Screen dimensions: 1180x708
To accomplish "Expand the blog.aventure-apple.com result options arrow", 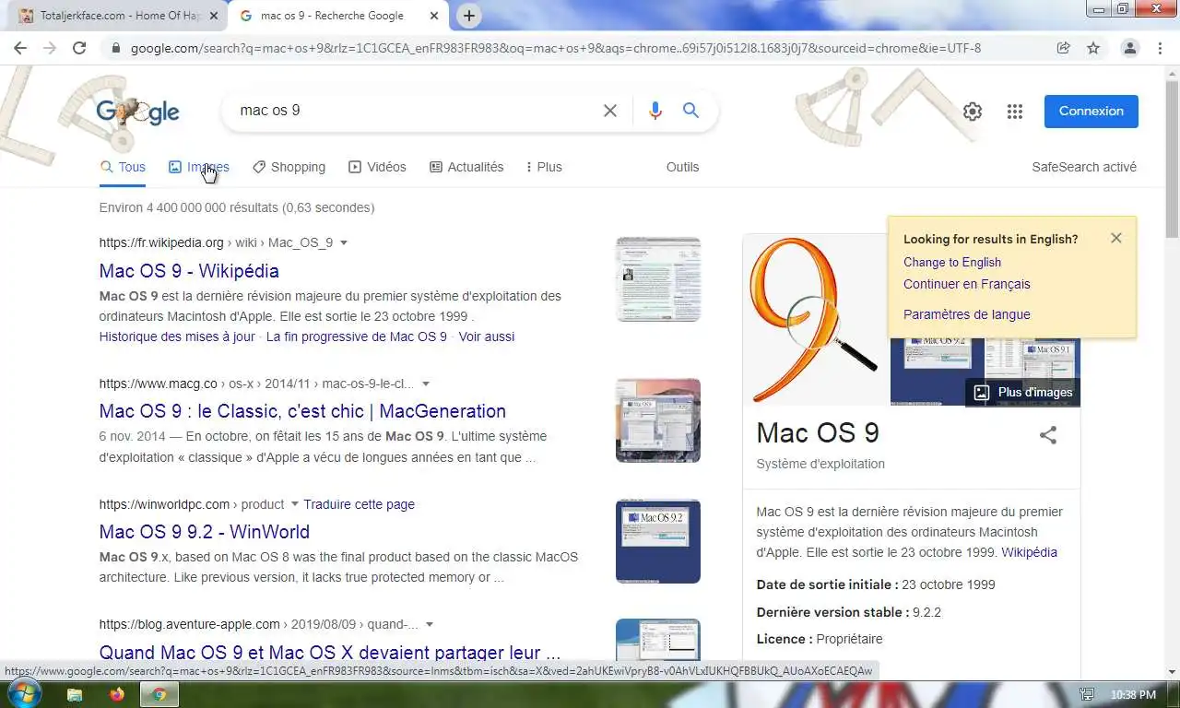I will (430, 624).
